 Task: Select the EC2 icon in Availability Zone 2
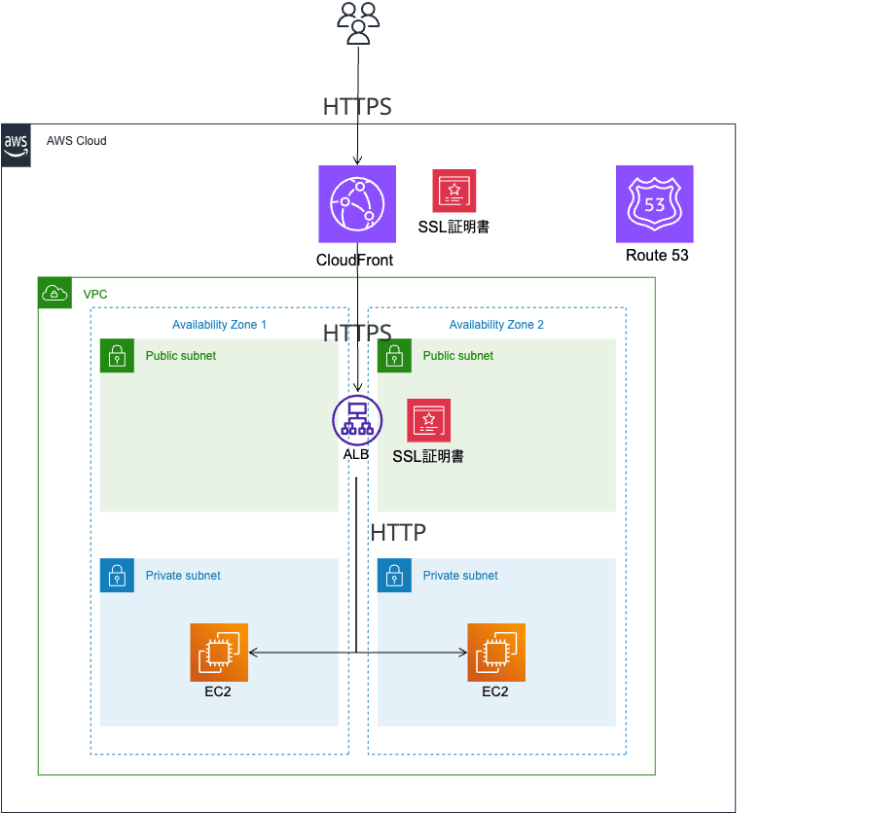click(x=496, y=653)
